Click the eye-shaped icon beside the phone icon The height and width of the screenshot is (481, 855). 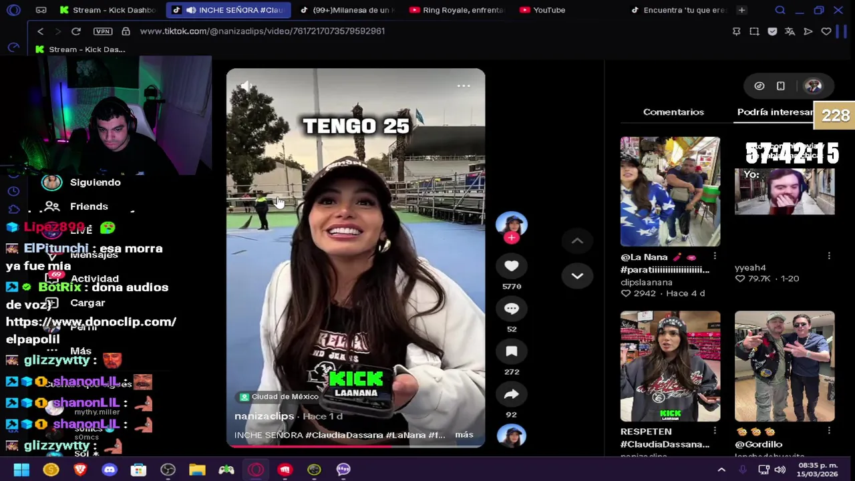pos(759,86)
